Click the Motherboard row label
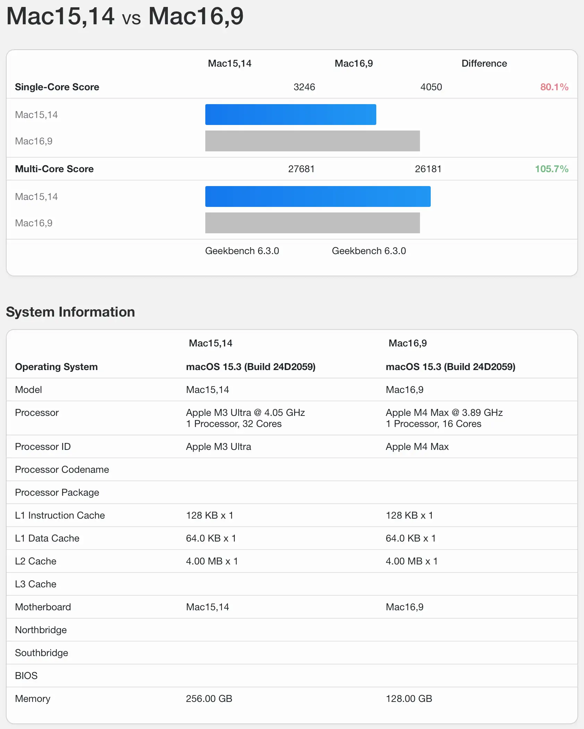584x729 pixels. (43, 607)
